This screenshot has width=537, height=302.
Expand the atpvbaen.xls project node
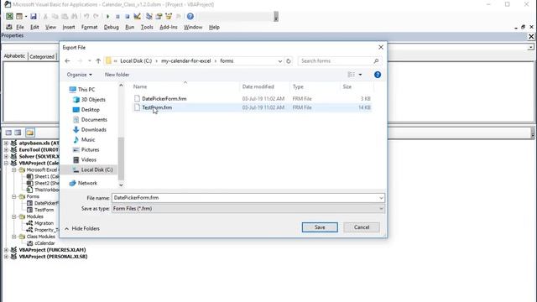click(6, 143)
